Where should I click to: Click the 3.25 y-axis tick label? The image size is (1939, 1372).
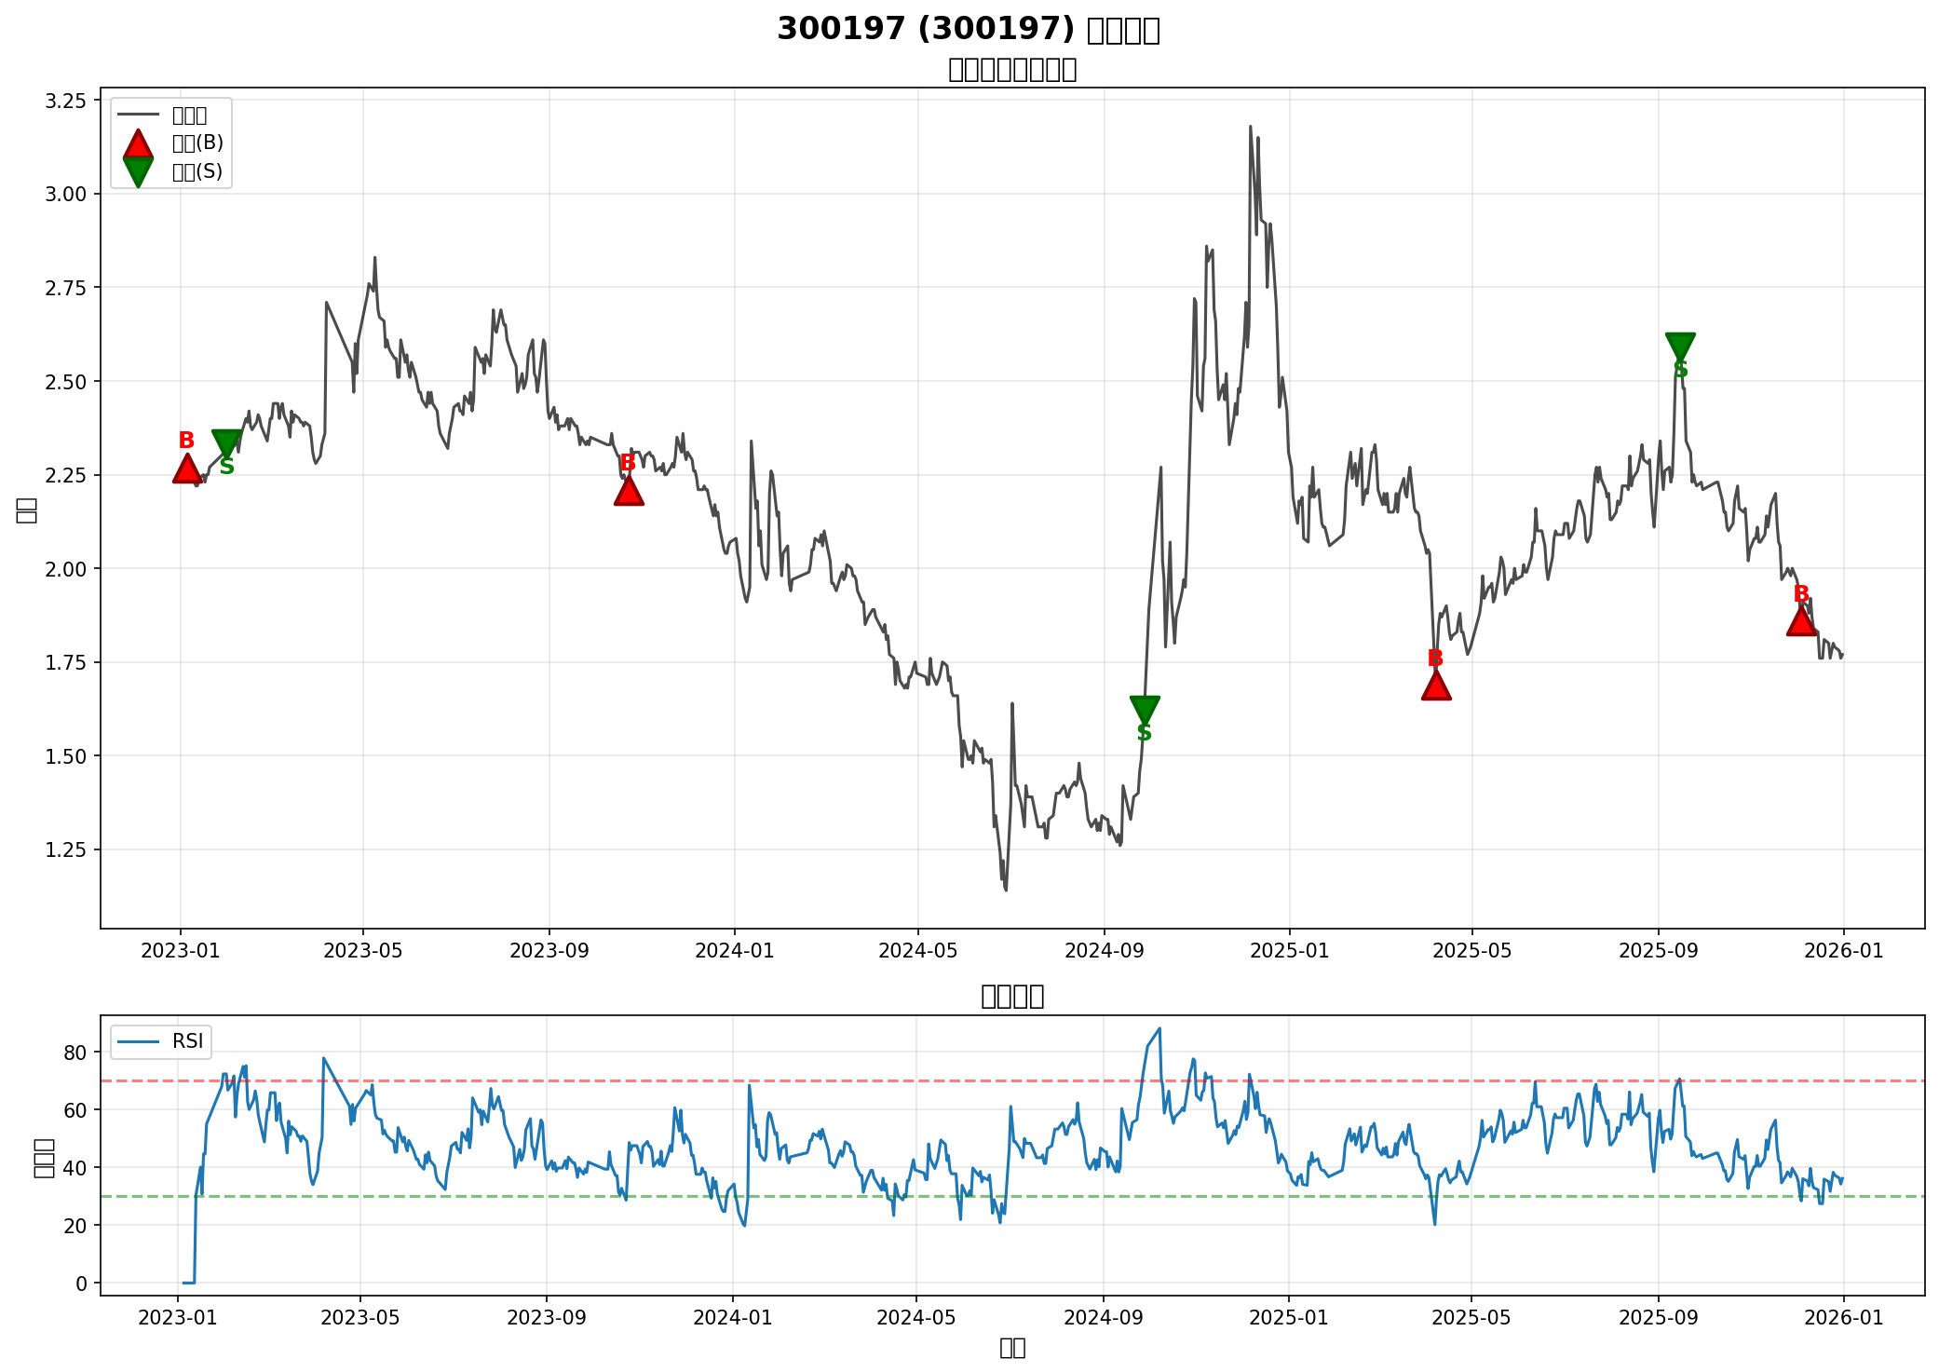65,101
